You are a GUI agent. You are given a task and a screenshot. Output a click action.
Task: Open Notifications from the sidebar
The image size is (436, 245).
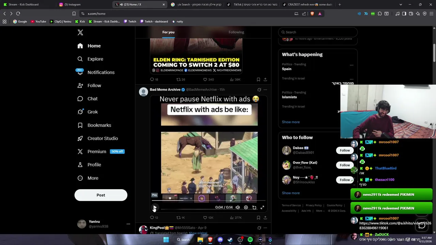[x=96, y=72]
